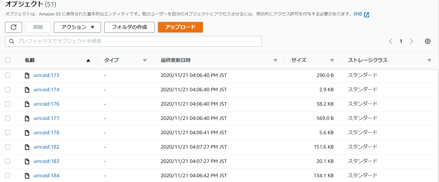The width and height of the screenshot is (439, 182).
Task: Mark the checkbox for urn:oid:183
Action: [8, 161]
